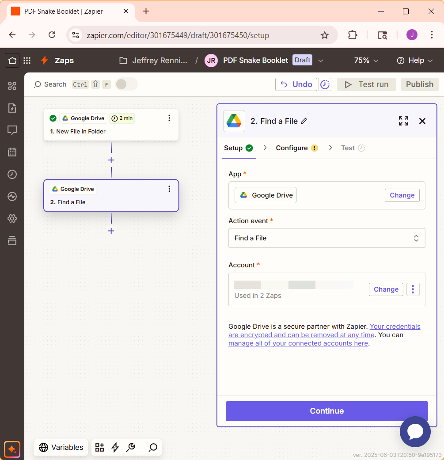Add step between steps 1 and 2
Image resolution: width=444 pixels, height=460 pixels.
111,160
